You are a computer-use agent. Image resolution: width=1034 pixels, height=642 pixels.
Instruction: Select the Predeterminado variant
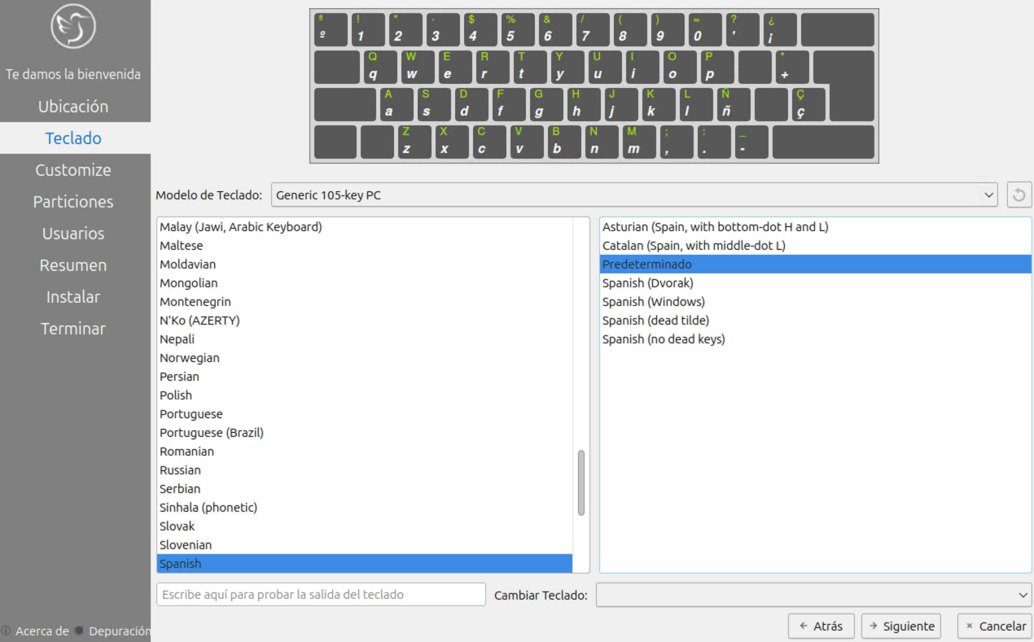(x=815, y=264)
